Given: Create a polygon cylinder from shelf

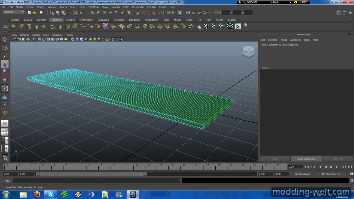Looking at the screenshot, I should point(29,26).
